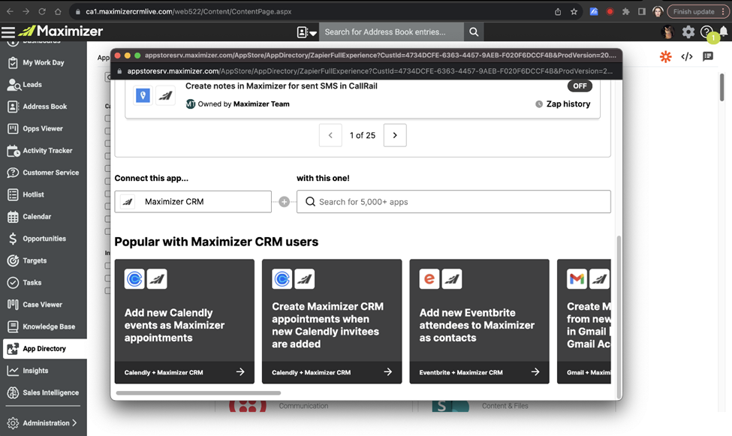Click the Hotlist icon in sidebar
This screenshot has height=436, width=732.
point(13,194)
